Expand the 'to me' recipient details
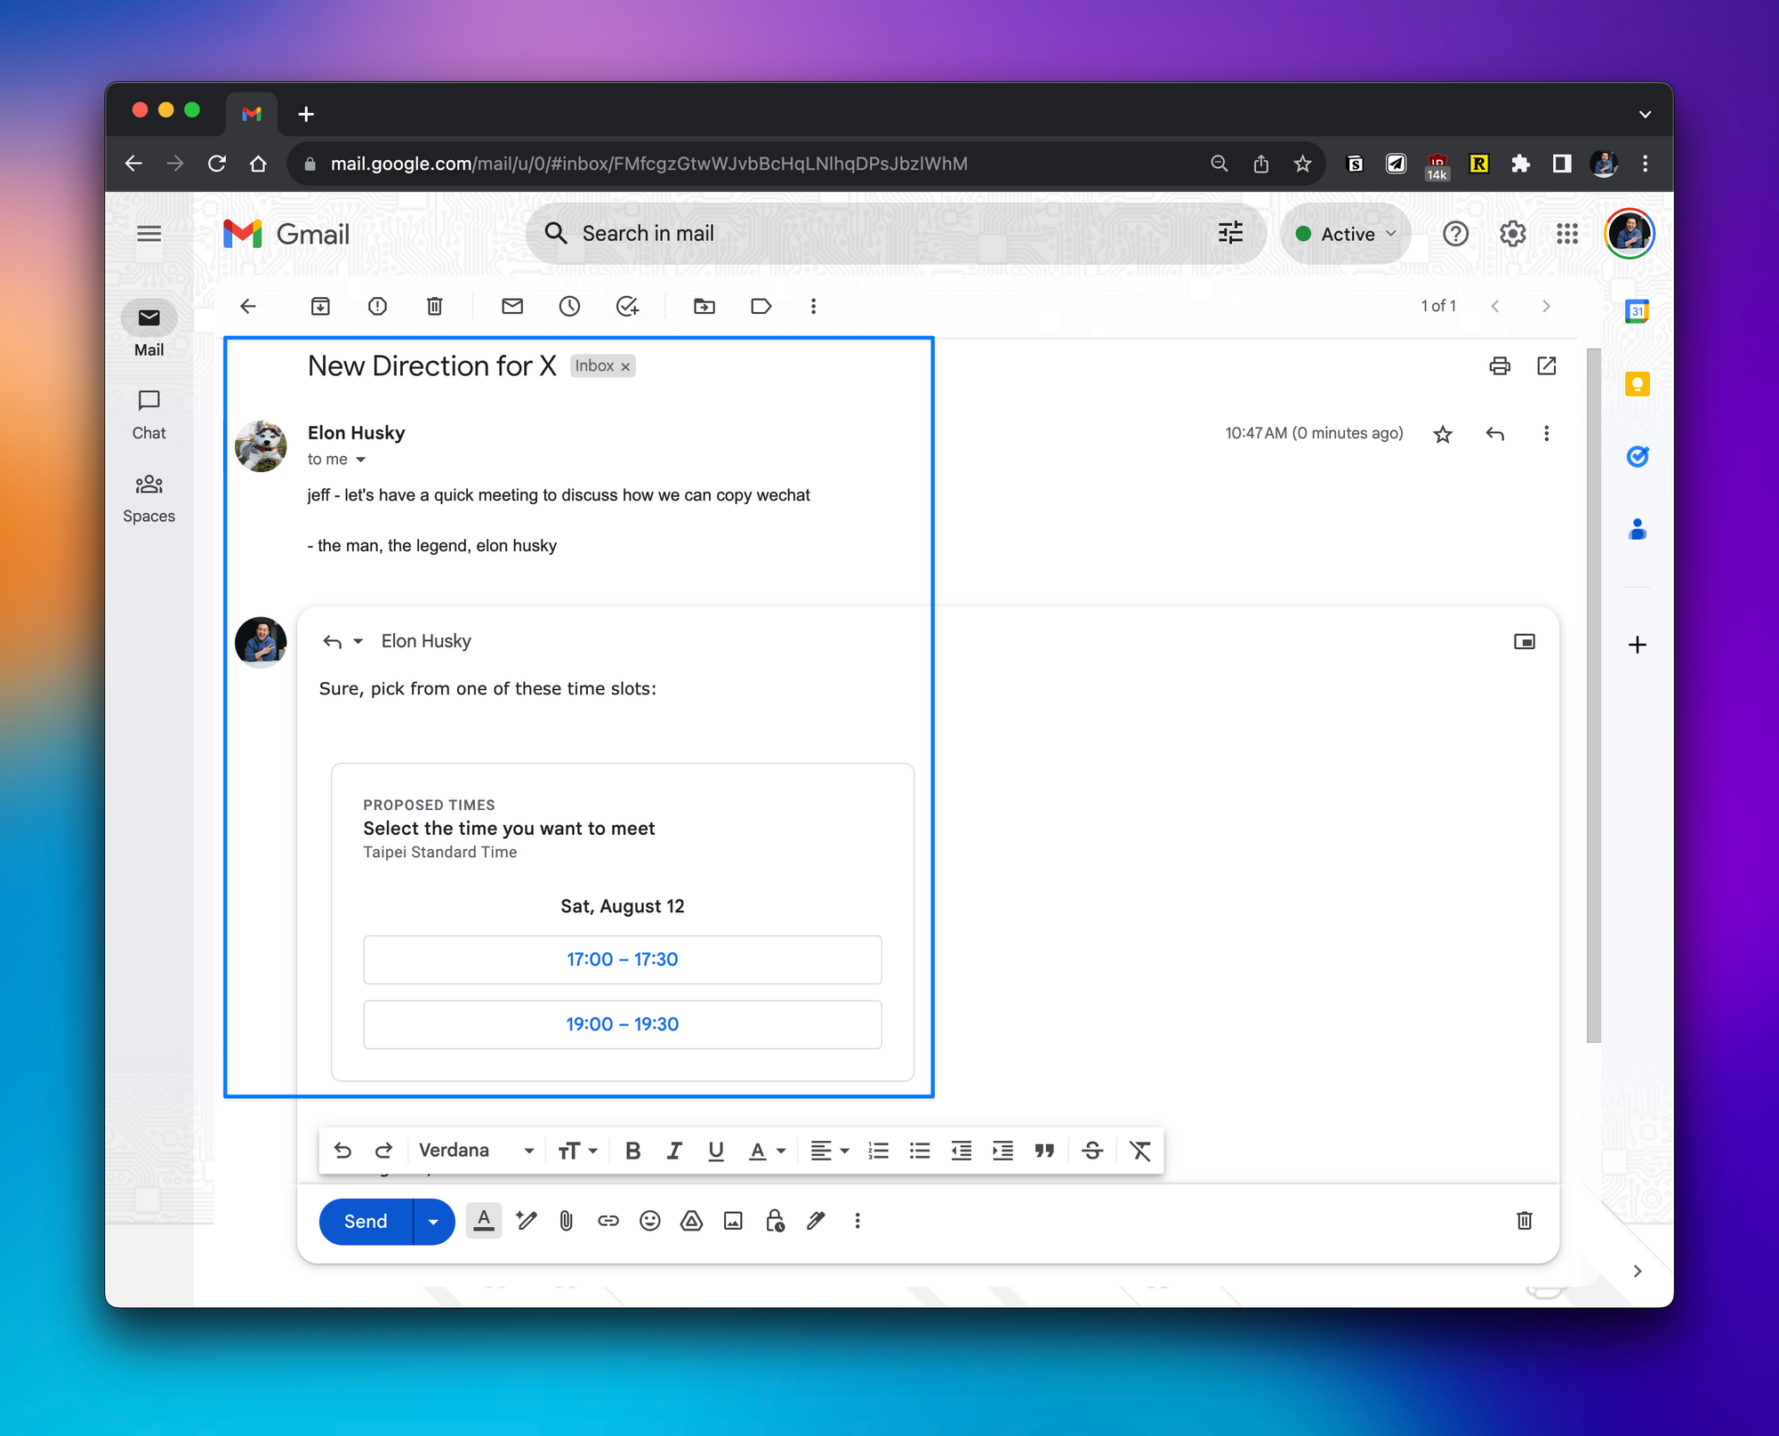Viewport: 1779px width, 1436px height. pos(360,460)
